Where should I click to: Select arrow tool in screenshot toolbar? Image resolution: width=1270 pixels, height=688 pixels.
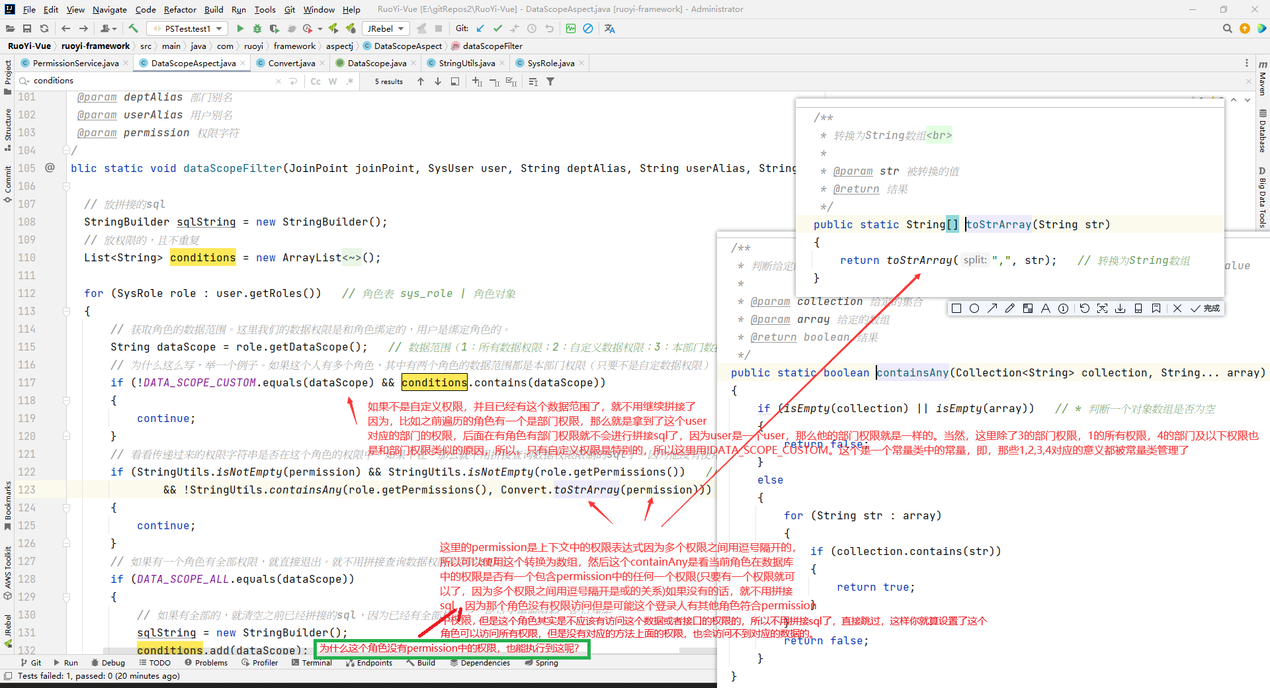992,308
